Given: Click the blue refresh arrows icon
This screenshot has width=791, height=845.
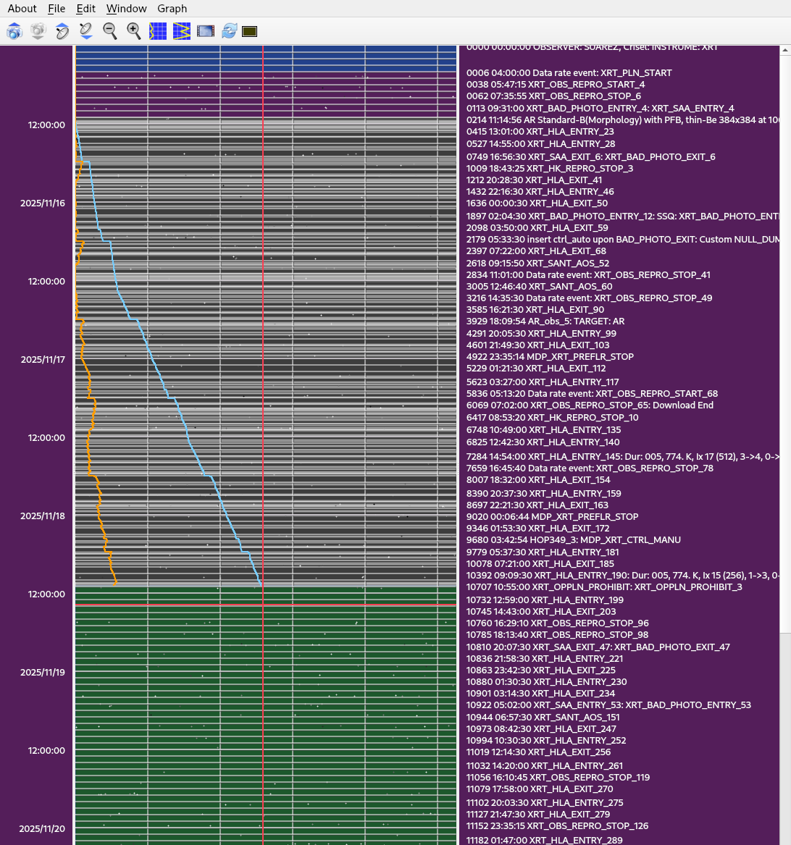Looking at the screenshot, I should click(230, 31).
